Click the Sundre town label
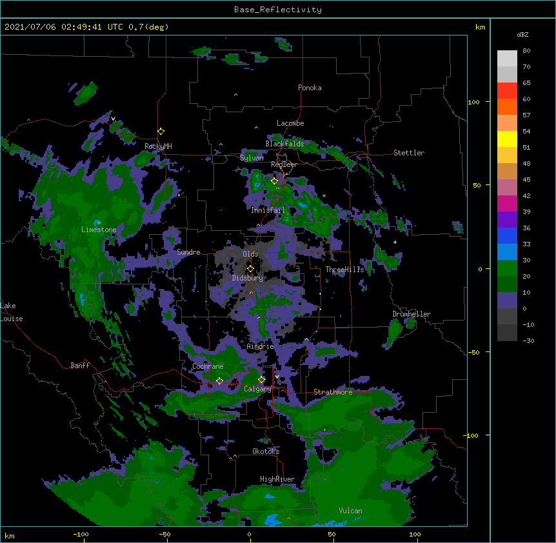The height and width of the screenshot is (543, 556). point(188,252)
